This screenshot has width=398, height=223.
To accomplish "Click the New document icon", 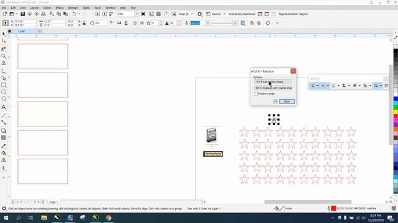I will coord(5,14).
